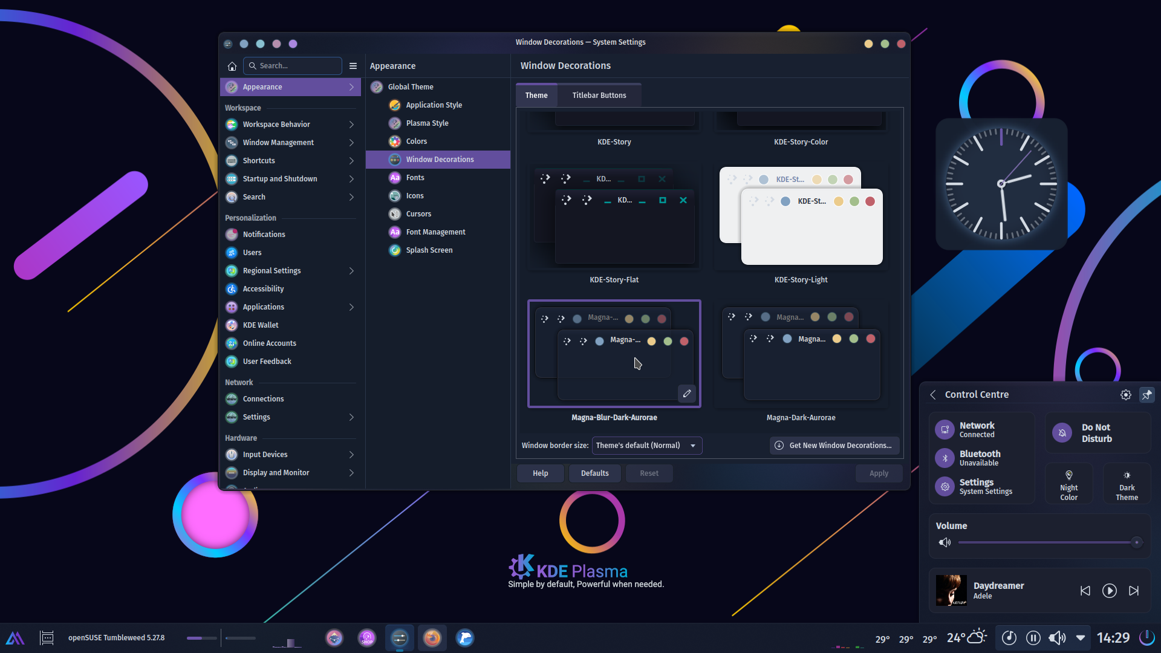The image size is (1161, 653).
Task: Select KDE-Story-Light decoration thumbnail
Action: pos(801,216)
